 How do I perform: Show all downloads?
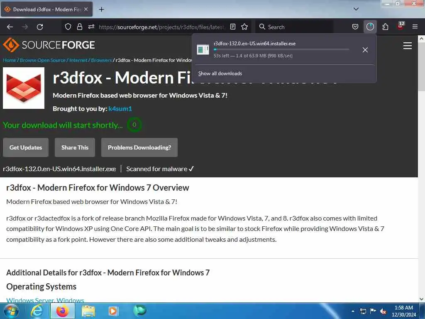pos(220,74)
